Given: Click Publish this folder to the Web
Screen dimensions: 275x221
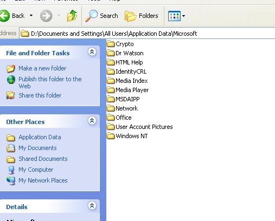Looking at the screenshot, I should point(50,82).
